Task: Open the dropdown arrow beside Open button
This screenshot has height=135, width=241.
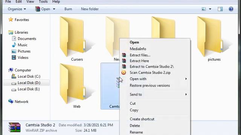Action: pos(54,9)
